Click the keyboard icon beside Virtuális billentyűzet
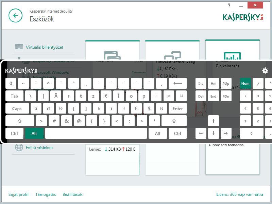This screenshot has height=204, width=272. (x=19, y=47)
